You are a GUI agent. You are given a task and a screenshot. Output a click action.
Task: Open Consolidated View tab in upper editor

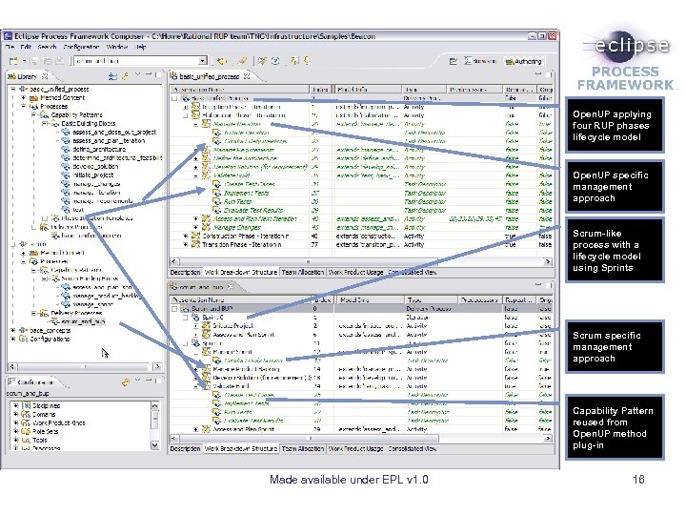[413, 272]
